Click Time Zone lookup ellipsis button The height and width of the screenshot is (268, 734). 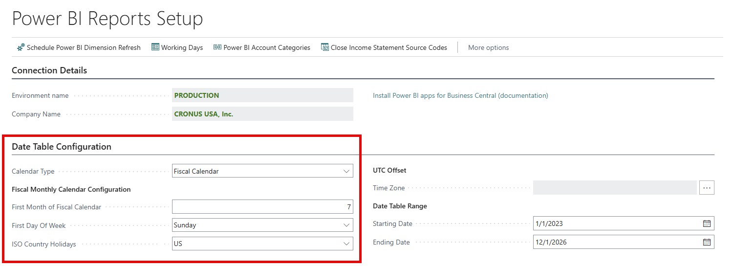click(707, 188)
